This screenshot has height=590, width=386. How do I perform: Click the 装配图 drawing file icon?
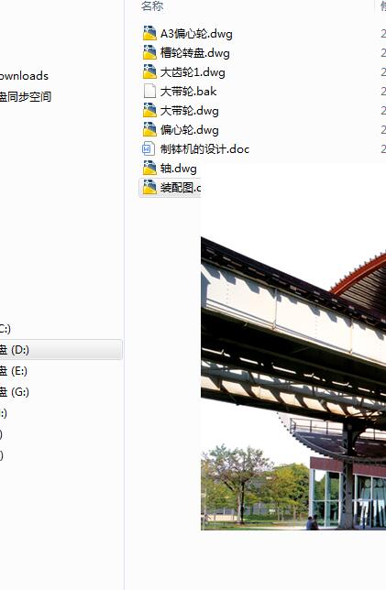(149, 188)
